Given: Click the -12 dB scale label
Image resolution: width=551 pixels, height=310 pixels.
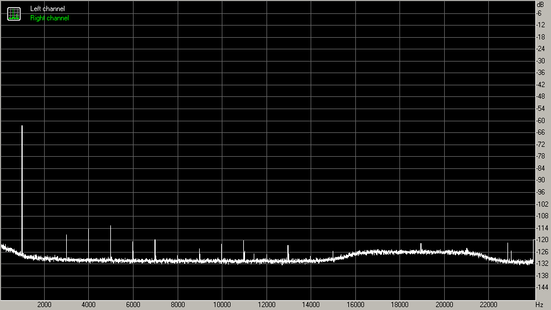Looking at the screenshot, I should click(x=541, y=26).
